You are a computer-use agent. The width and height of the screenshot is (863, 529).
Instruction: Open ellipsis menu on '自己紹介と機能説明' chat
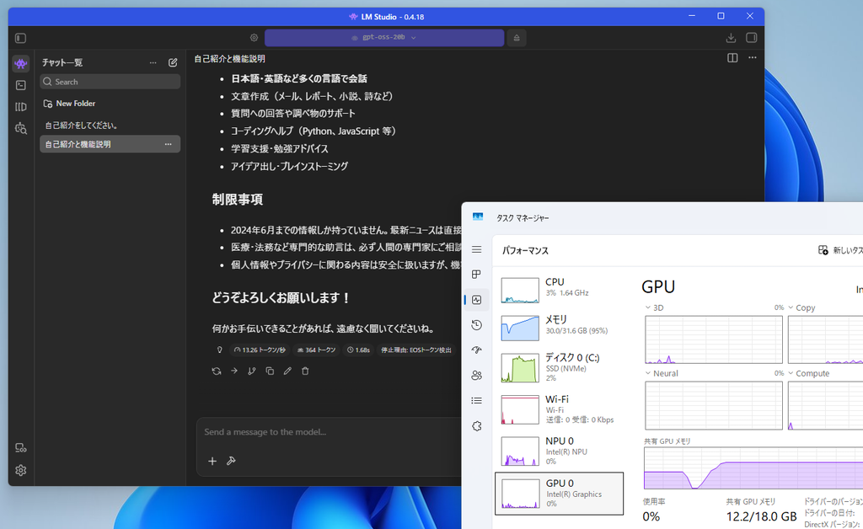169,144
